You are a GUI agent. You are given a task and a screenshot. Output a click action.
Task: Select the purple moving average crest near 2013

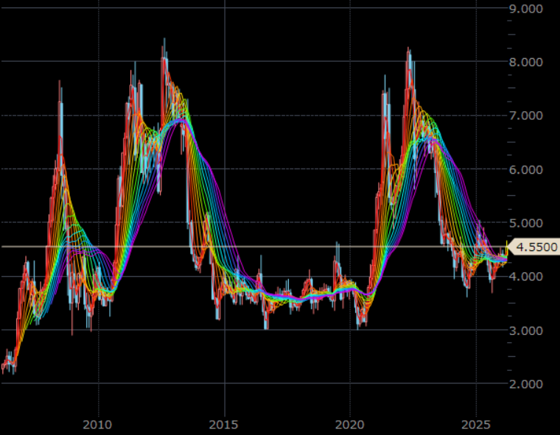pos(179,119)
